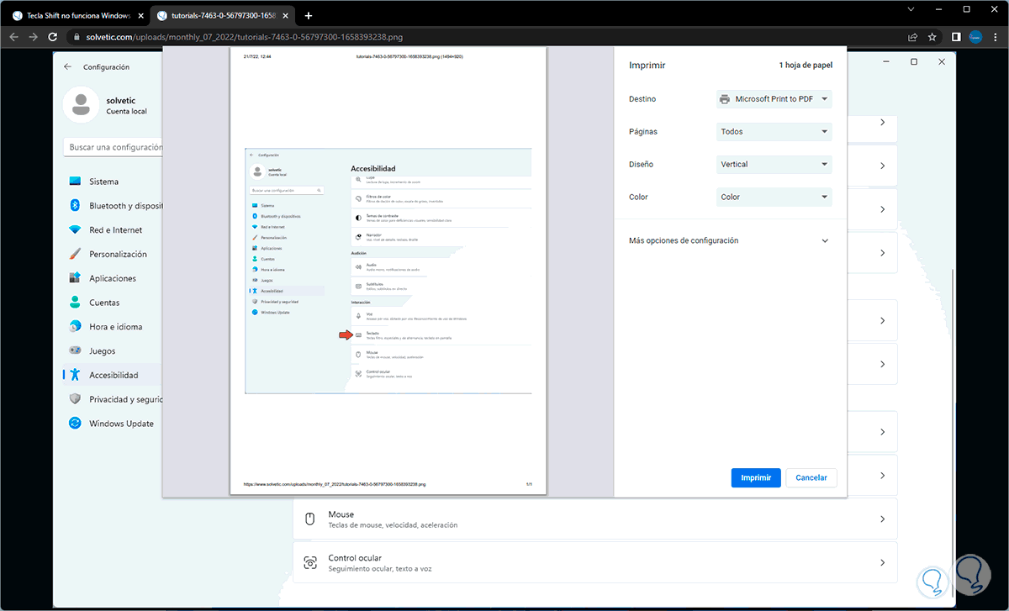Select Personalización in Settings sidebar
Screen dimensions: 1009x611
click(113, 255)
